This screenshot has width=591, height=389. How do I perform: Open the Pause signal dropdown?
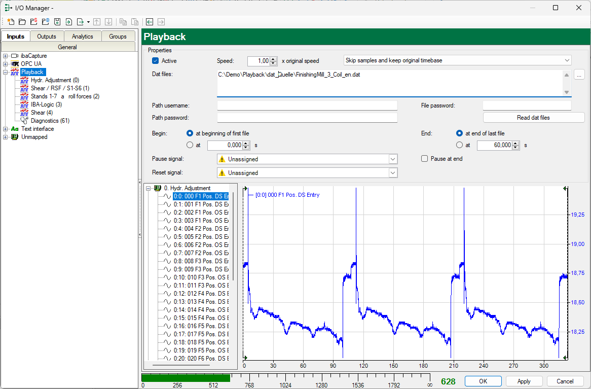coord(393,159)
